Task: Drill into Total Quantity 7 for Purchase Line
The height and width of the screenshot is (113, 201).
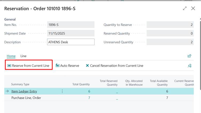Action: [89, 98]
